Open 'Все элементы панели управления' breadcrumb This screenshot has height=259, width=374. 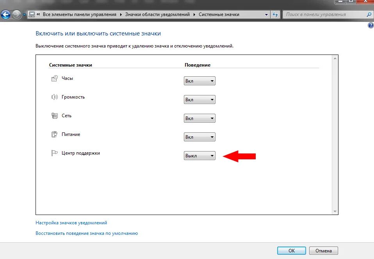[79, 14]
